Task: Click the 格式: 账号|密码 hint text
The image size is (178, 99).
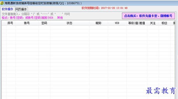Action: [x=32, y=18]
